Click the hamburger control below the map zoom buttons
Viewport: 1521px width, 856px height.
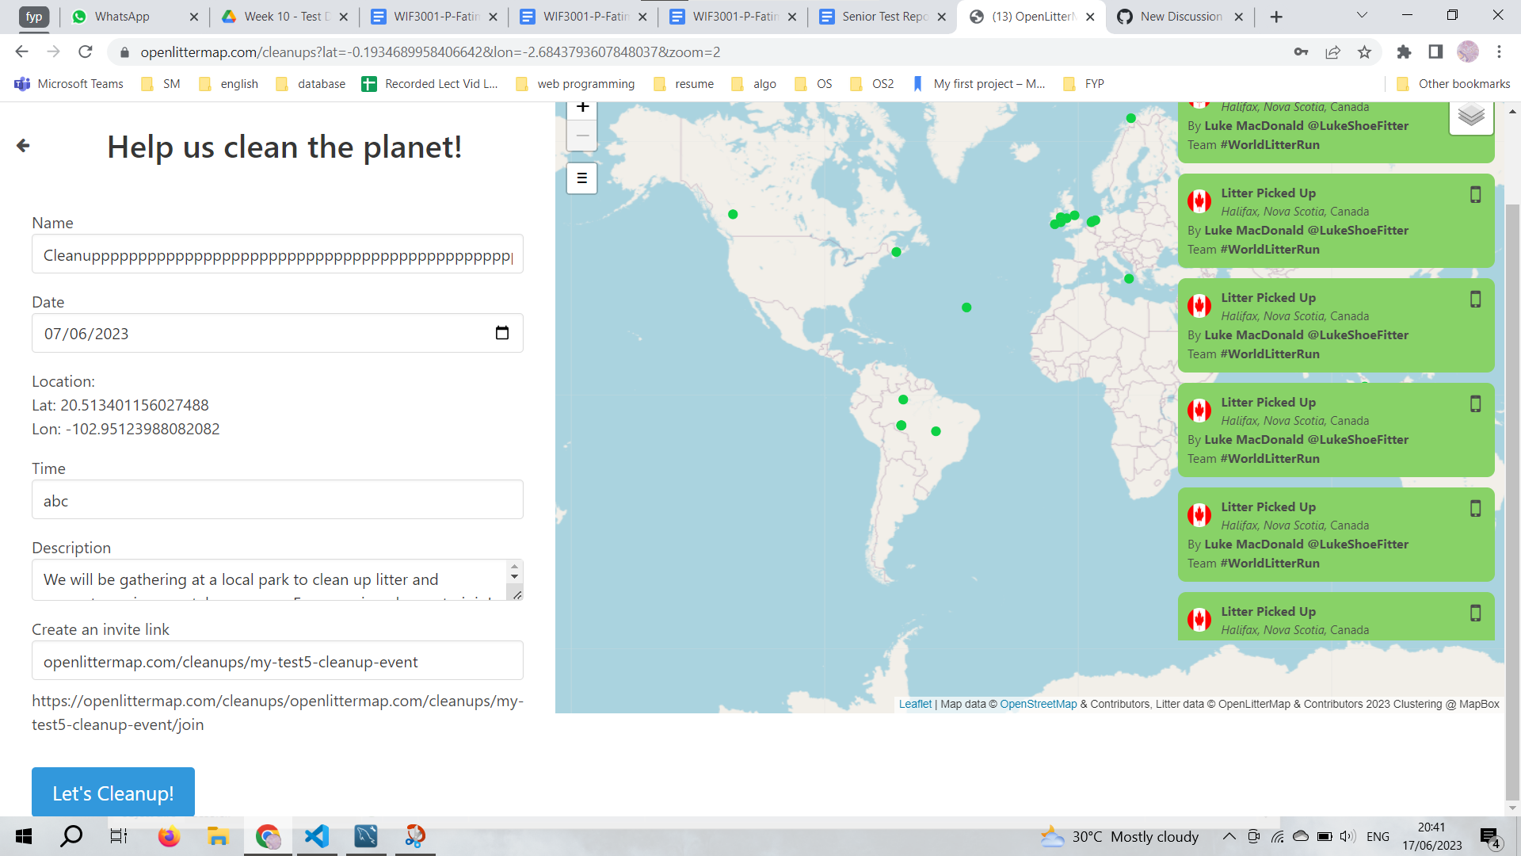coord(581,178)
